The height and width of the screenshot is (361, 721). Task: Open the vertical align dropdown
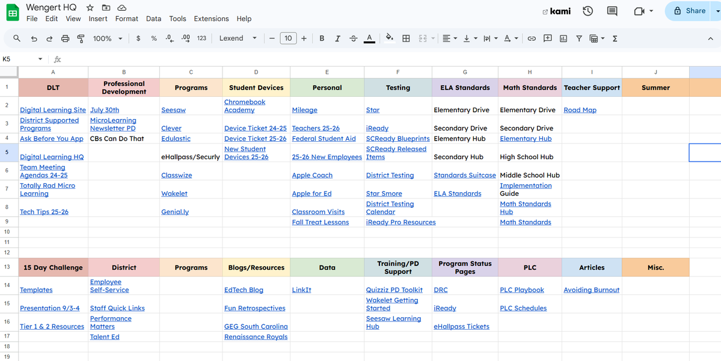(470, 38)
